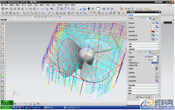175x110 pixels.
Task: Open the 切削模式 cut pattern dropdown
Action: (x=158, y=57)
